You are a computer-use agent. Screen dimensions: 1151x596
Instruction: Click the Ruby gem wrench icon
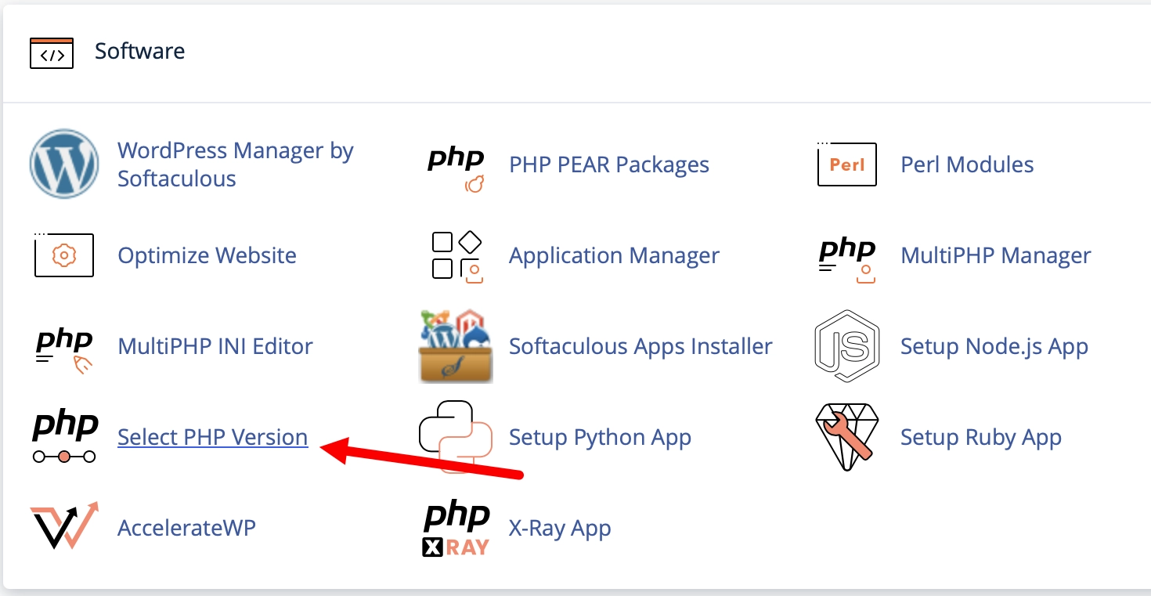(x=847, y=437)
